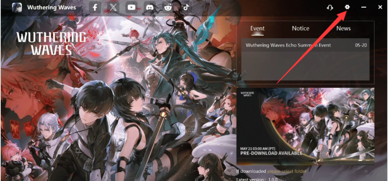Switch to the News tab
388x181 pixels.
point(343,28)
